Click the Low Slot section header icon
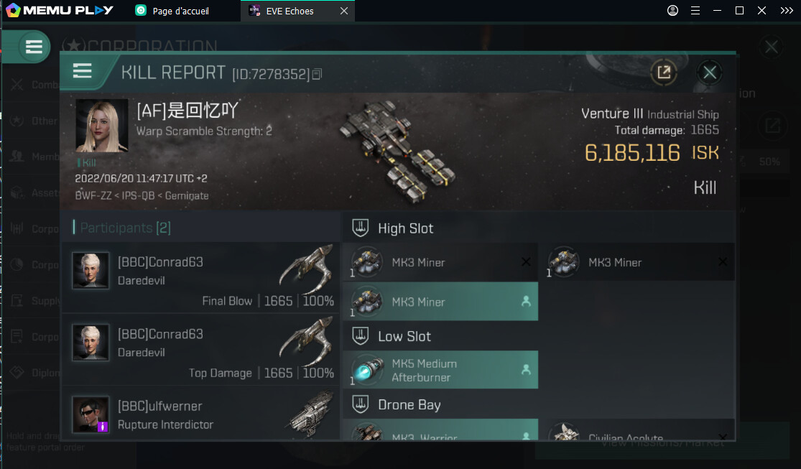This screenshot has width=801, height=469. click(x=360, y=336)
